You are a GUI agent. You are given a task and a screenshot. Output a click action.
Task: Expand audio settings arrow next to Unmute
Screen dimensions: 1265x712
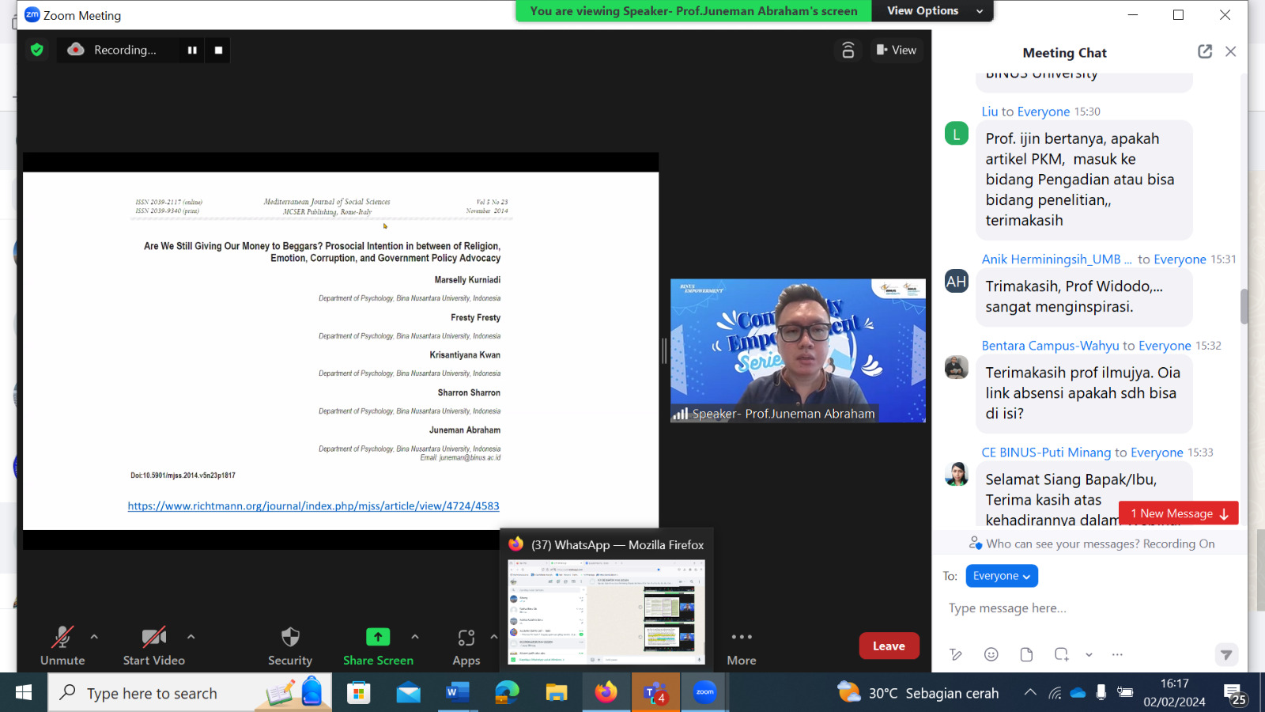pos(94,636)
